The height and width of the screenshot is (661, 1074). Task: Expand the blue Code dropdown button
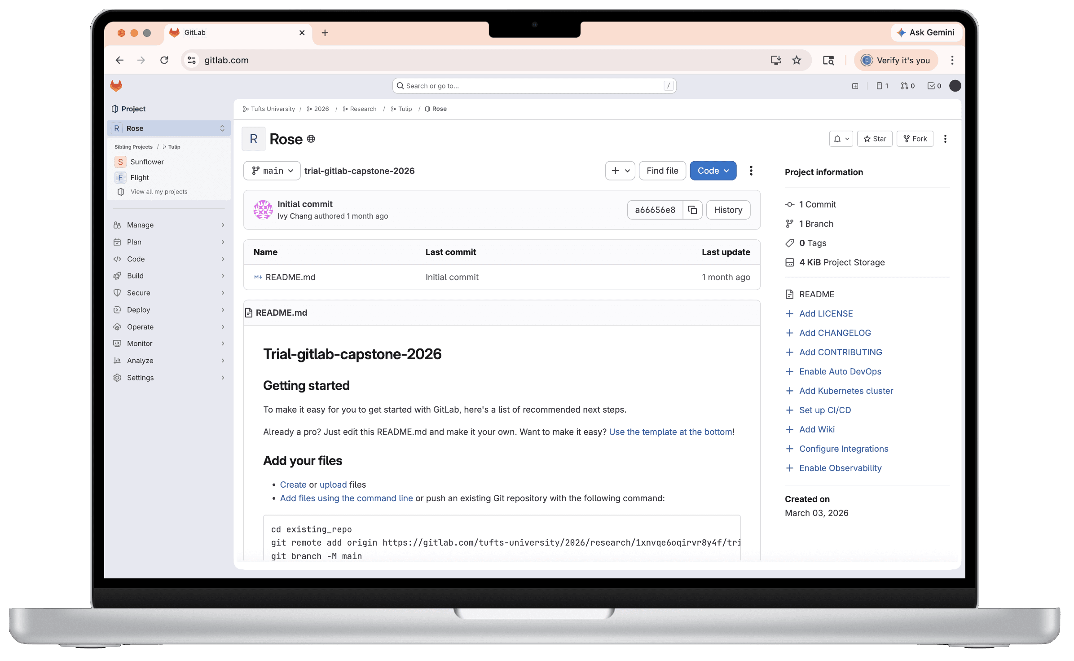(x=713, y=171)
